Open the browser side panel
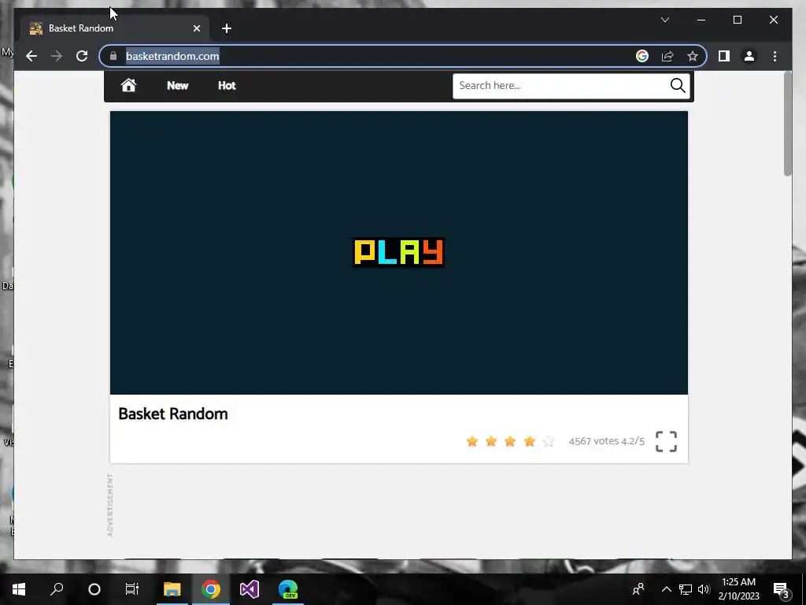The height and width of the screenshot is (605, 806). [x=724, y=56]
